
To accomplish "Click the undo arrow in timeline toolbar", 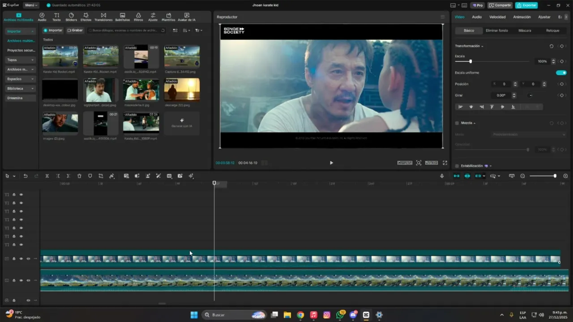I will [26, 176].
